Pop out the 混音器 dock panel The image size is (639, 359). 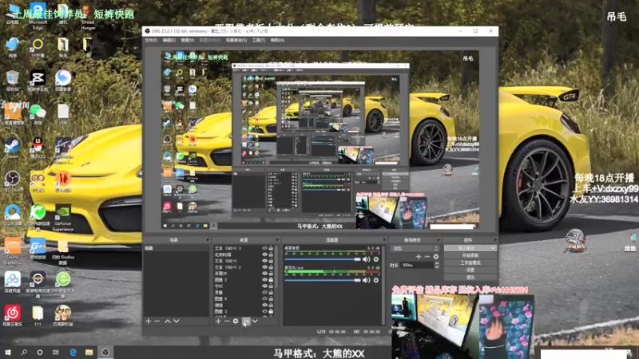[383, 240]
